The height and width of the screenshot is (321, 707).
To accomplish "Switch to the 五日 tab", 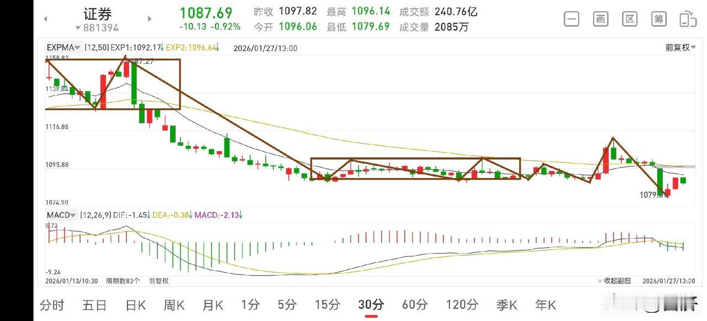I will click(94, 304).
